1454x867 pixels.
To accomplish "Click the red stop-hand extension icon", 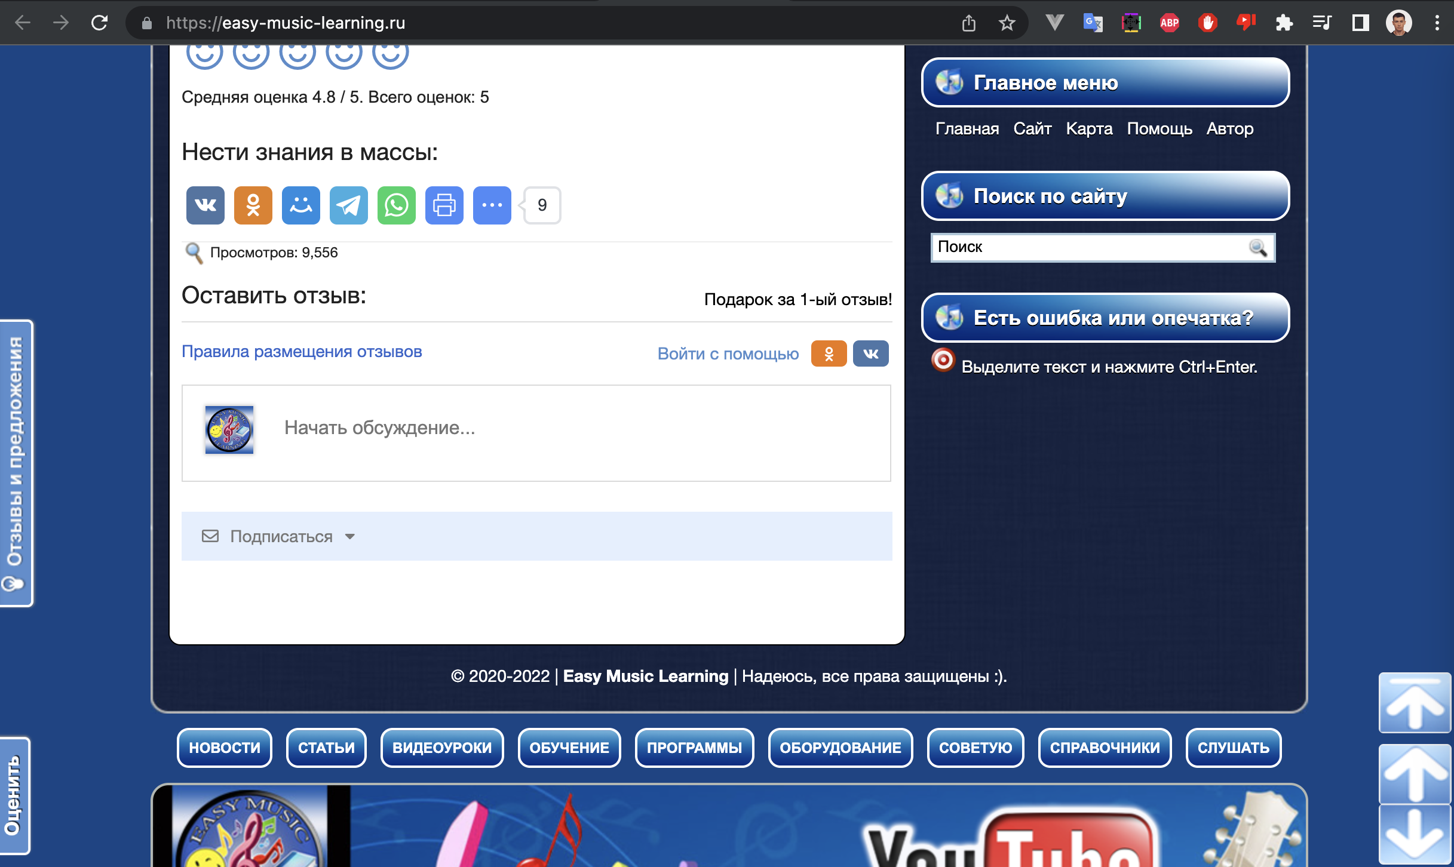I will tap(1207, 23).
